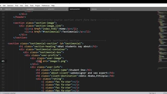Click the "testimonial-section" class value
This screenshot has width=167, height=94.
click(44, 44)
